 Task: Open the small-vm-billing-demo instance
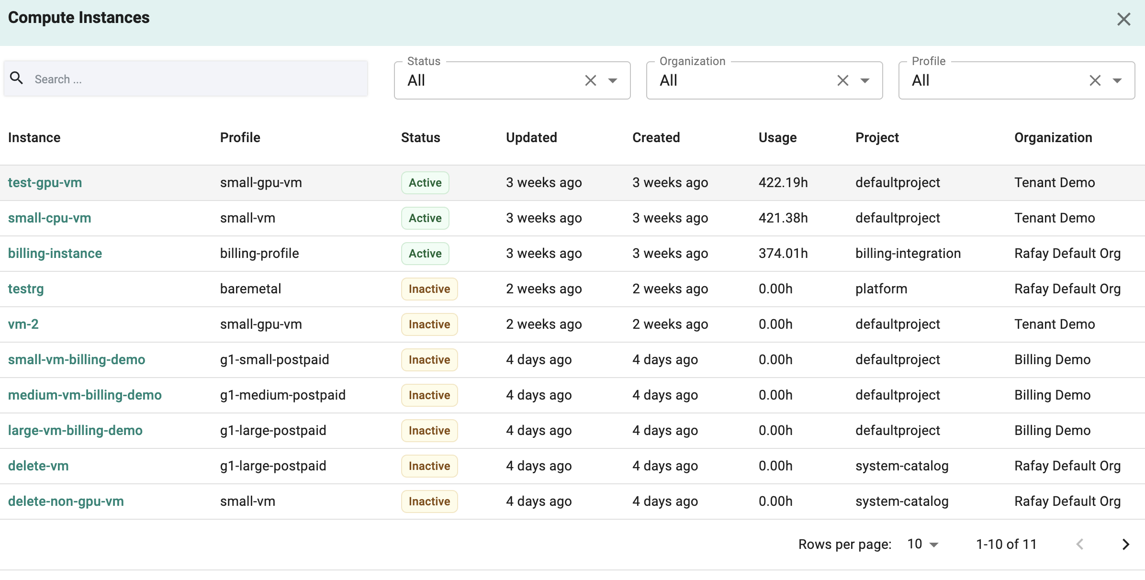click(77, 359)
